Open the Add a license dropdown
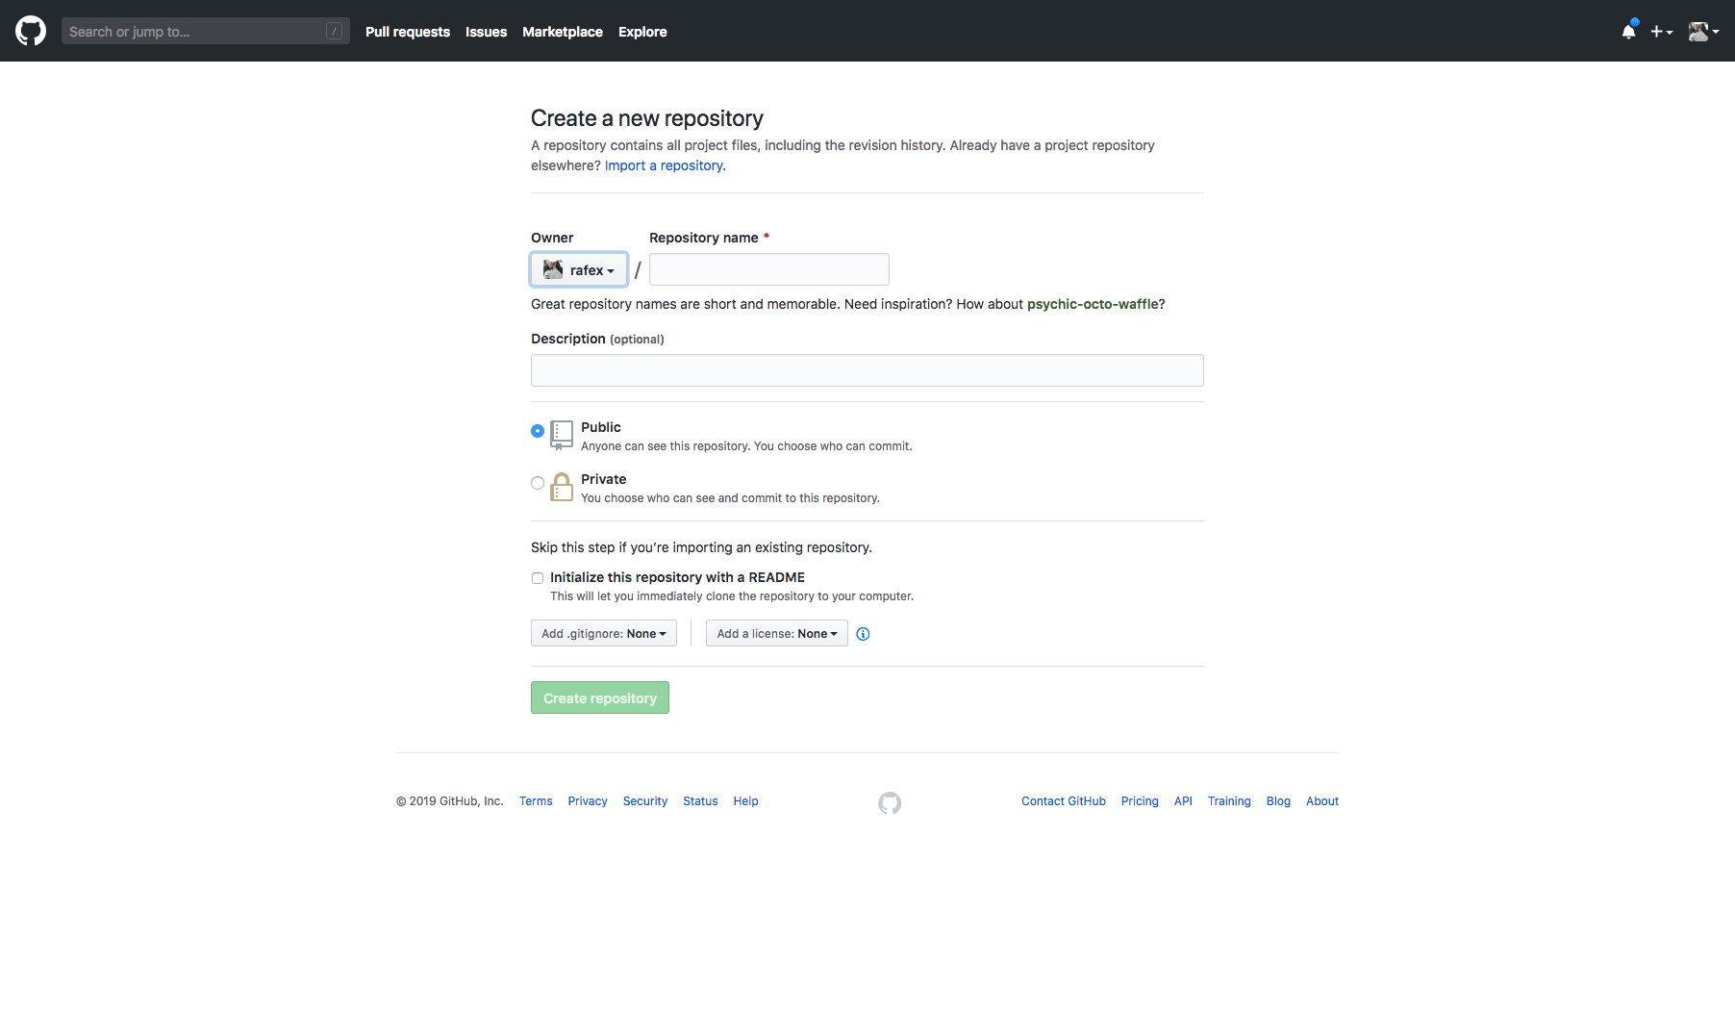This screenshot has width=1735, height=1013. point(776,633)
